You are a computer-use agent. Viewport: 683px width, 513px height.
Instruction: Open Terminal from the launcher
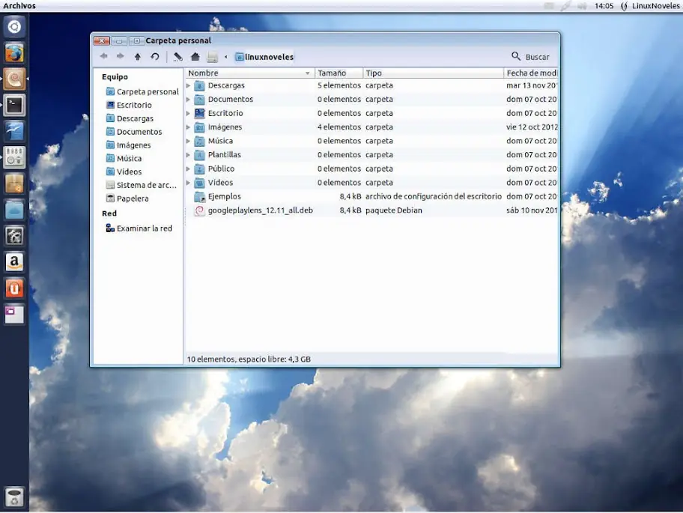click(x=14, y=106)
